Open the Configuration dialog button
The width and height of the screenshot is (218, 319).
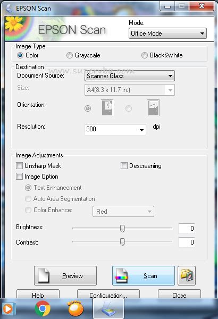(108, 294)
